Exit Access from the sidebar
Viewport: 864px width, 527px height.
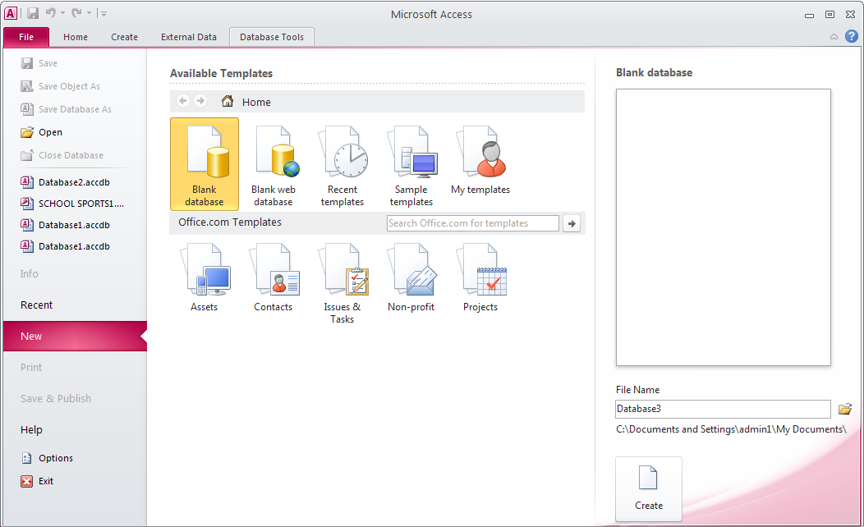[37, 481]
